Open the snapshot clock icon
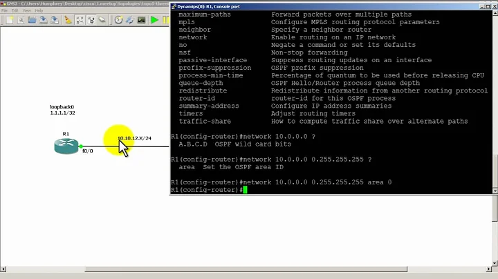Screen dimensions: 498x279 pyautogui.click(x=118, y=20)
